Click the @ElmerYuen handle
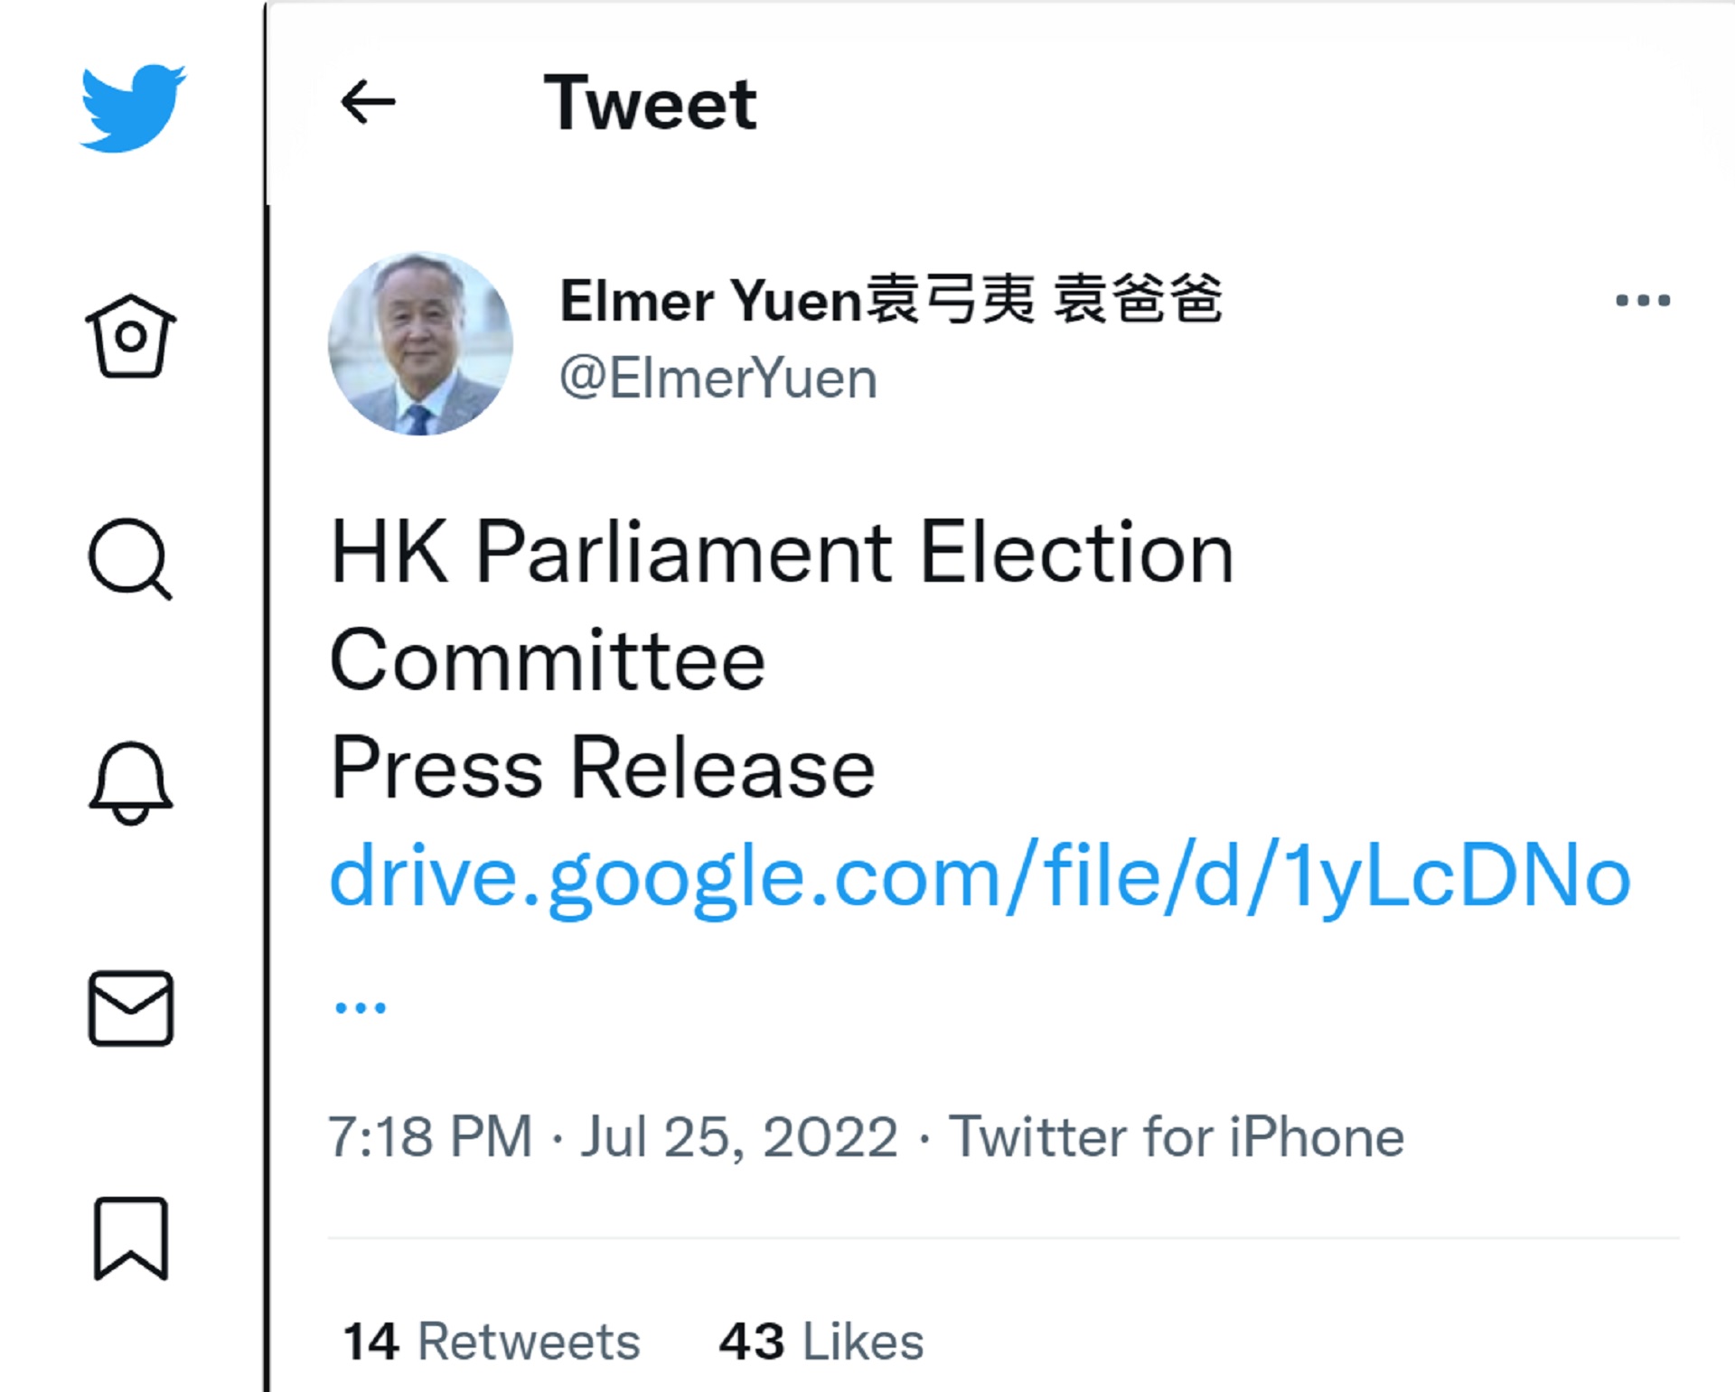The image size is (1735, 1392). point(718,378)
